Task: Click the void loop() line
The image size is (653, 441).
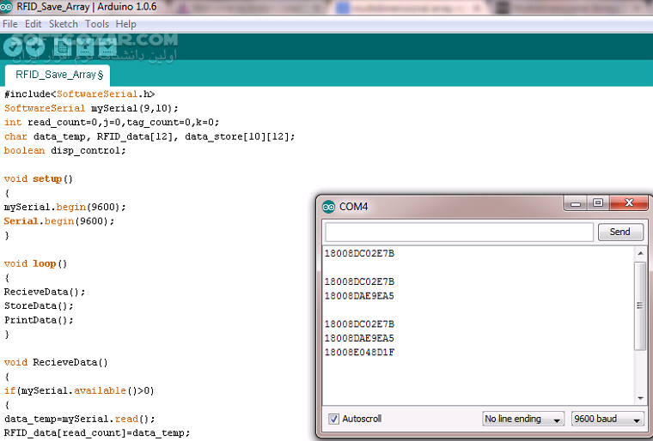Action: (35, 263)
